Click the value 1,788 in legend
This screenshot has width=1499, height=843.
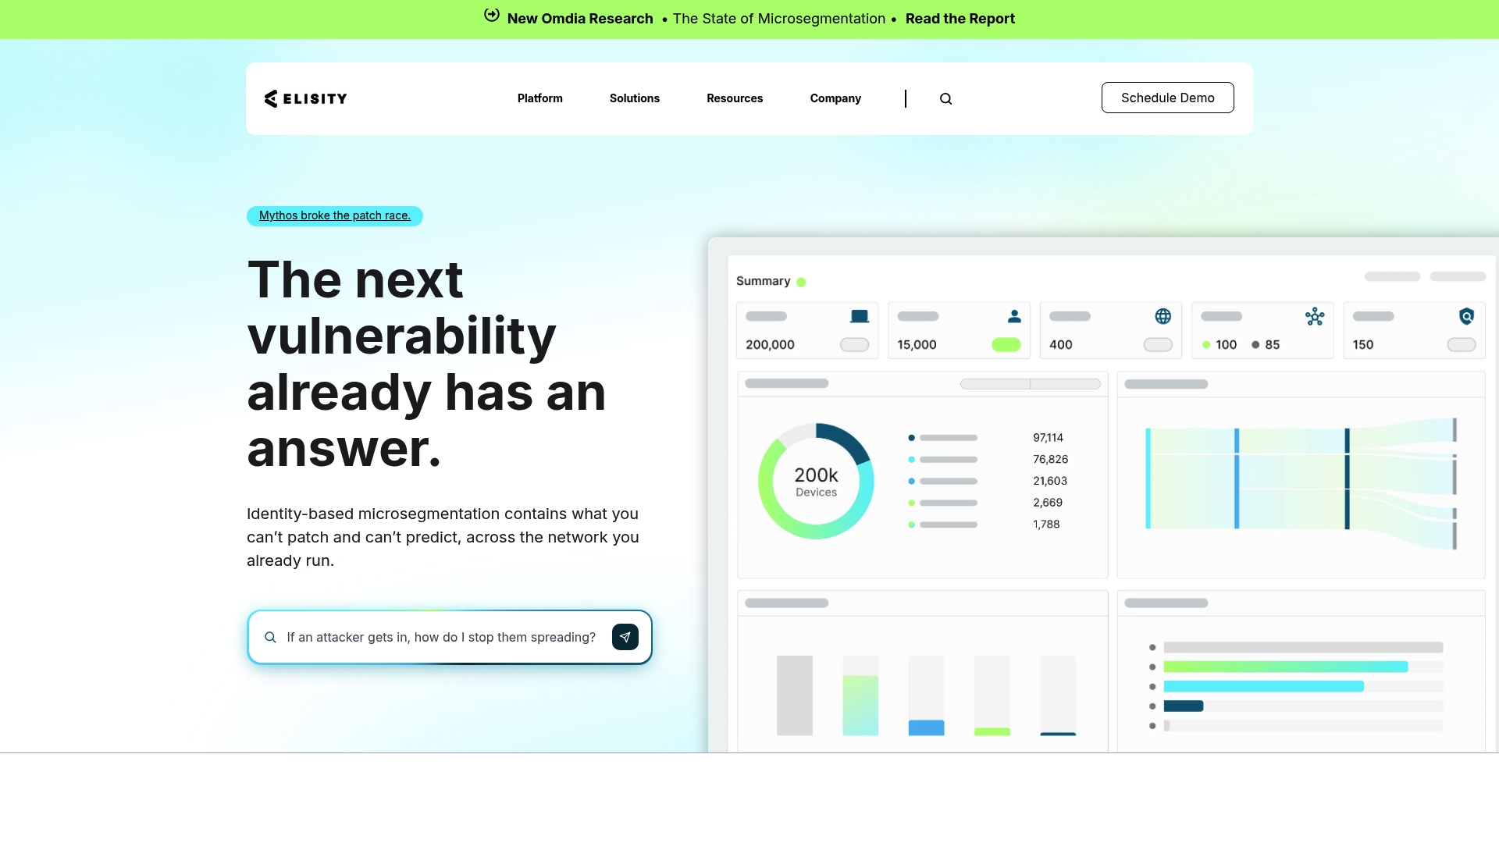click(1046, 525)
